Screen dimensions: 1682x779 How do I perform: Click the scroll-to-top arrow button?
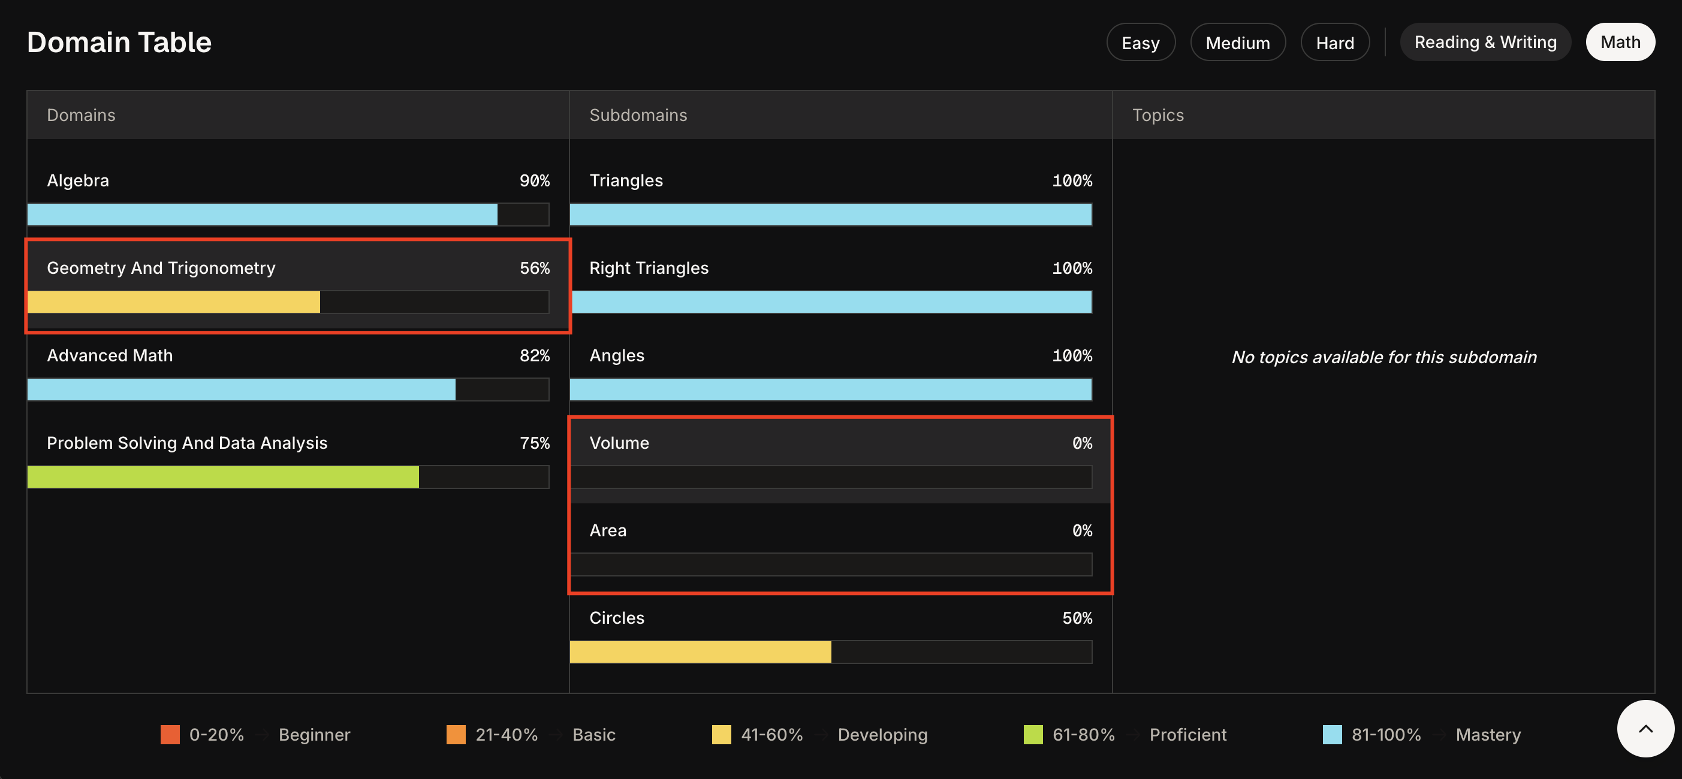tap(1645, 728)
